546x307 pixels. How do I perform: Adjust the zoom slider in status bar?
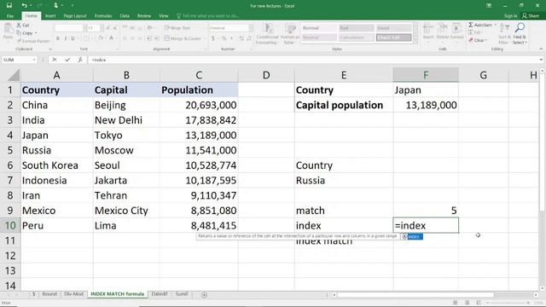coord(507,303)
